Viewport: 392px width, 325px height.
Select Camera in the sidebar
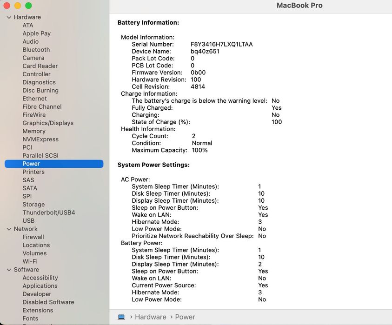[x=33, y=58]
